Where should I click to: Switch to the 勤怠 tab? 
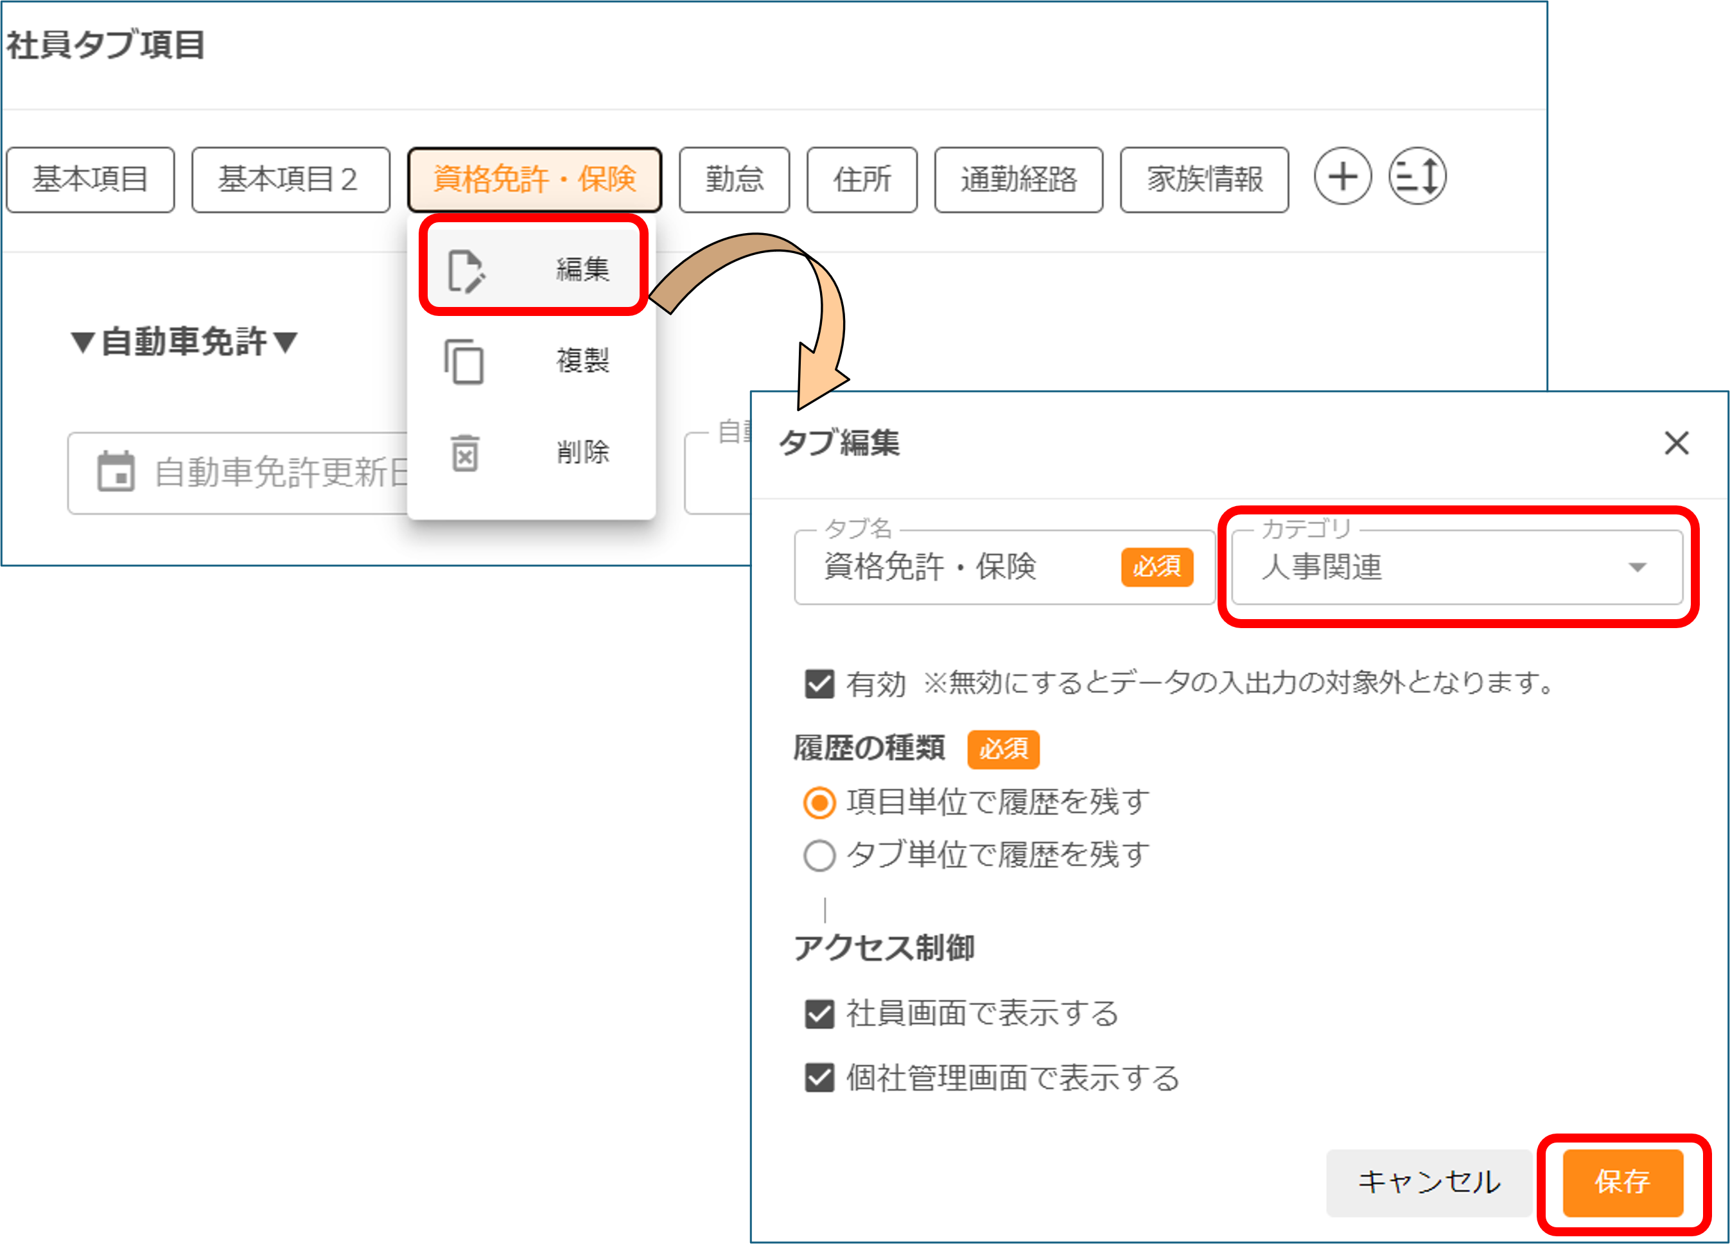[734, 179]
